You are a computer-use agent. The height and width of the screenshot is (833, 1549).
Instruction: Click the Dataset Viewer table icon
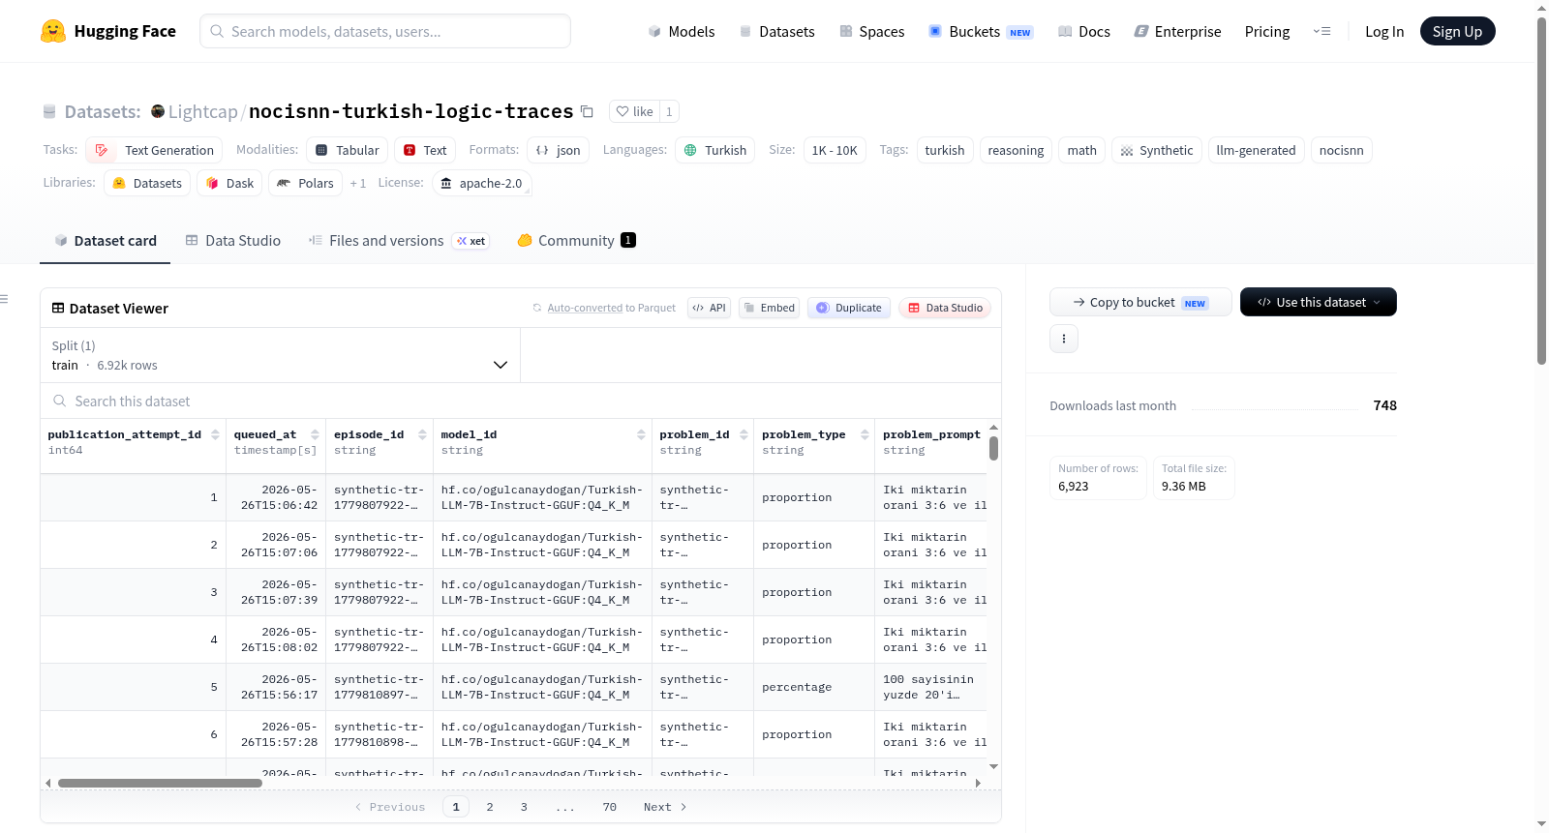(x=58, y=308)
